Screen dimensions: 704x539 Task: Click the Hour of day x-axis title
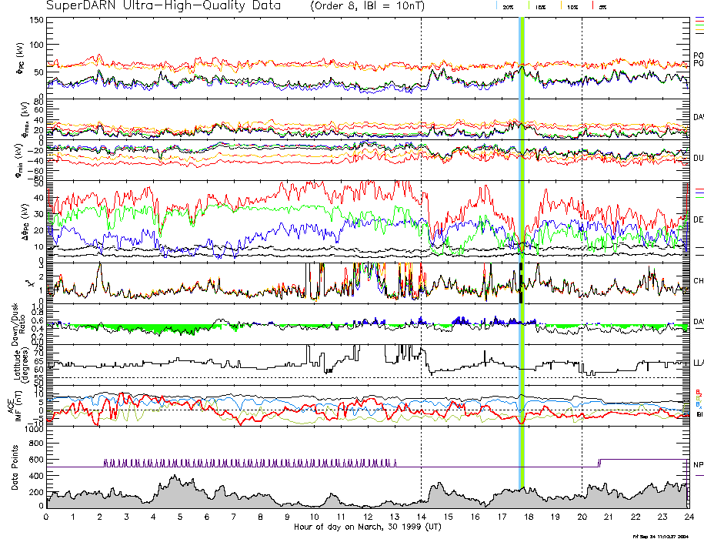(367, 527)
